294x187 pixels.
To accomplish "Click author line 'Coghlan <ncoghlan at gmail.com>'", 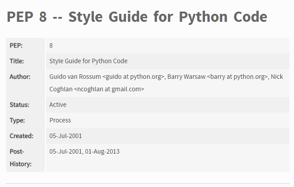I will 97,89.
